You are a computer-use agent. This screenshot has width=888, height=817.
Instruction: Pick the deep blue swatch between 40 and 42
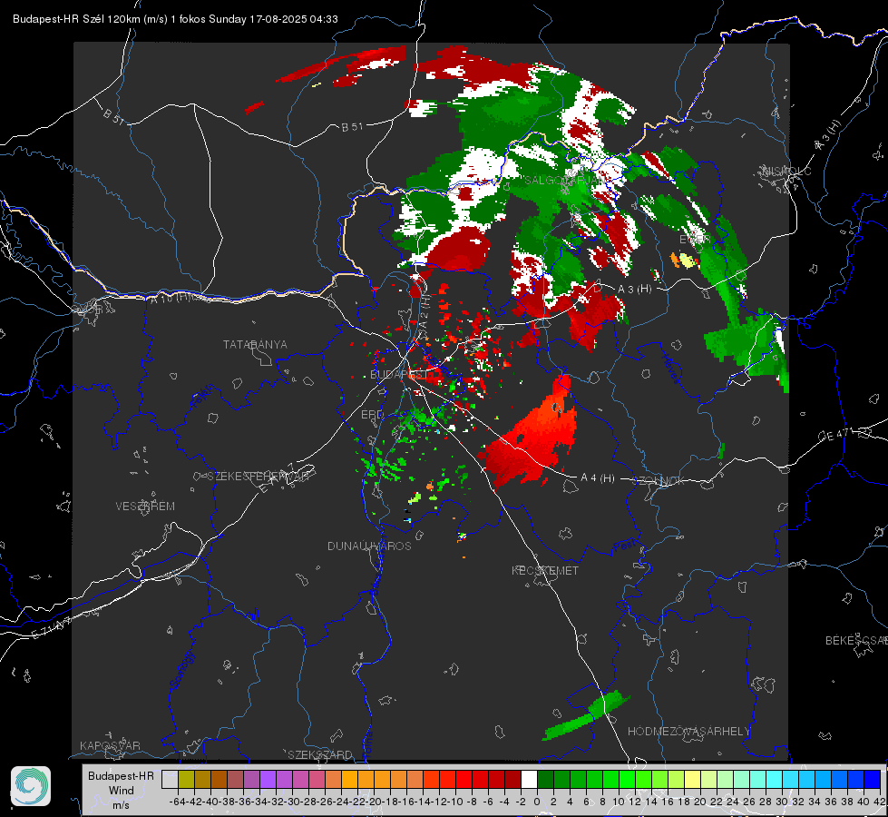[873, 779]
